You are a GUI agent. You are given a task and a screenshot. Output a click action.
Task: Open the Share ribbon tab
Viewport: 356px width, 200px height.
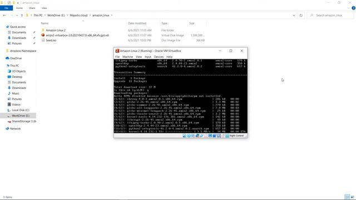pyautogui.click(x=32, y=8)
